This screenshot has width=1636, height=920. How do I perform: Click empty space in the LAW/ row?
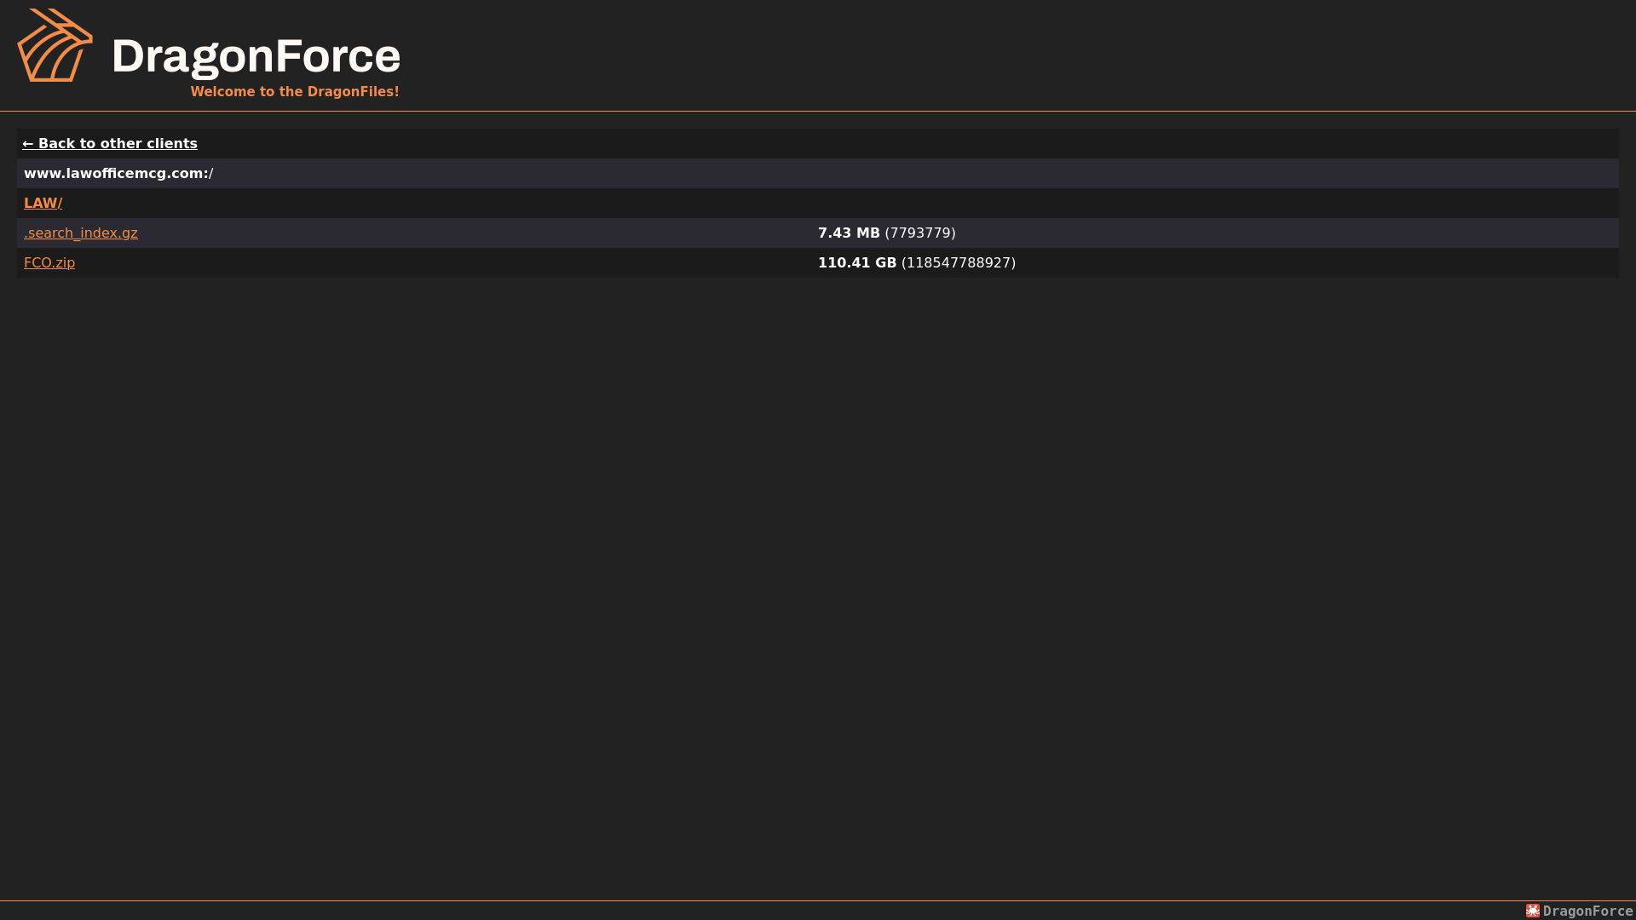(852, 203)
